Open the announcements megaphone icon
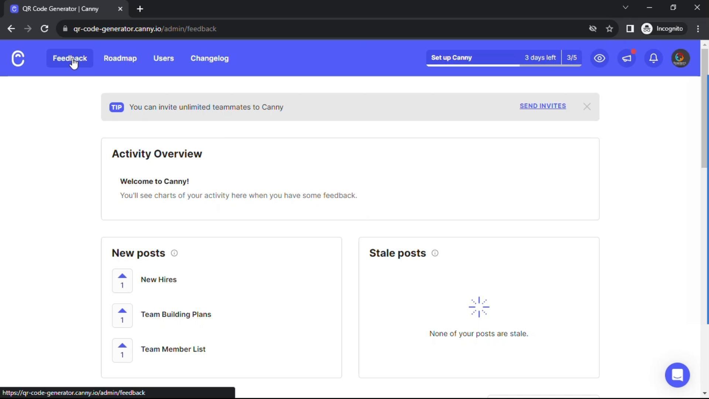Screen dimensions: 709x399 click(627, 58)
